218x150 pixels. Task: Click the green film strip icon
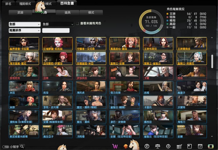click(x=210, y=146)
